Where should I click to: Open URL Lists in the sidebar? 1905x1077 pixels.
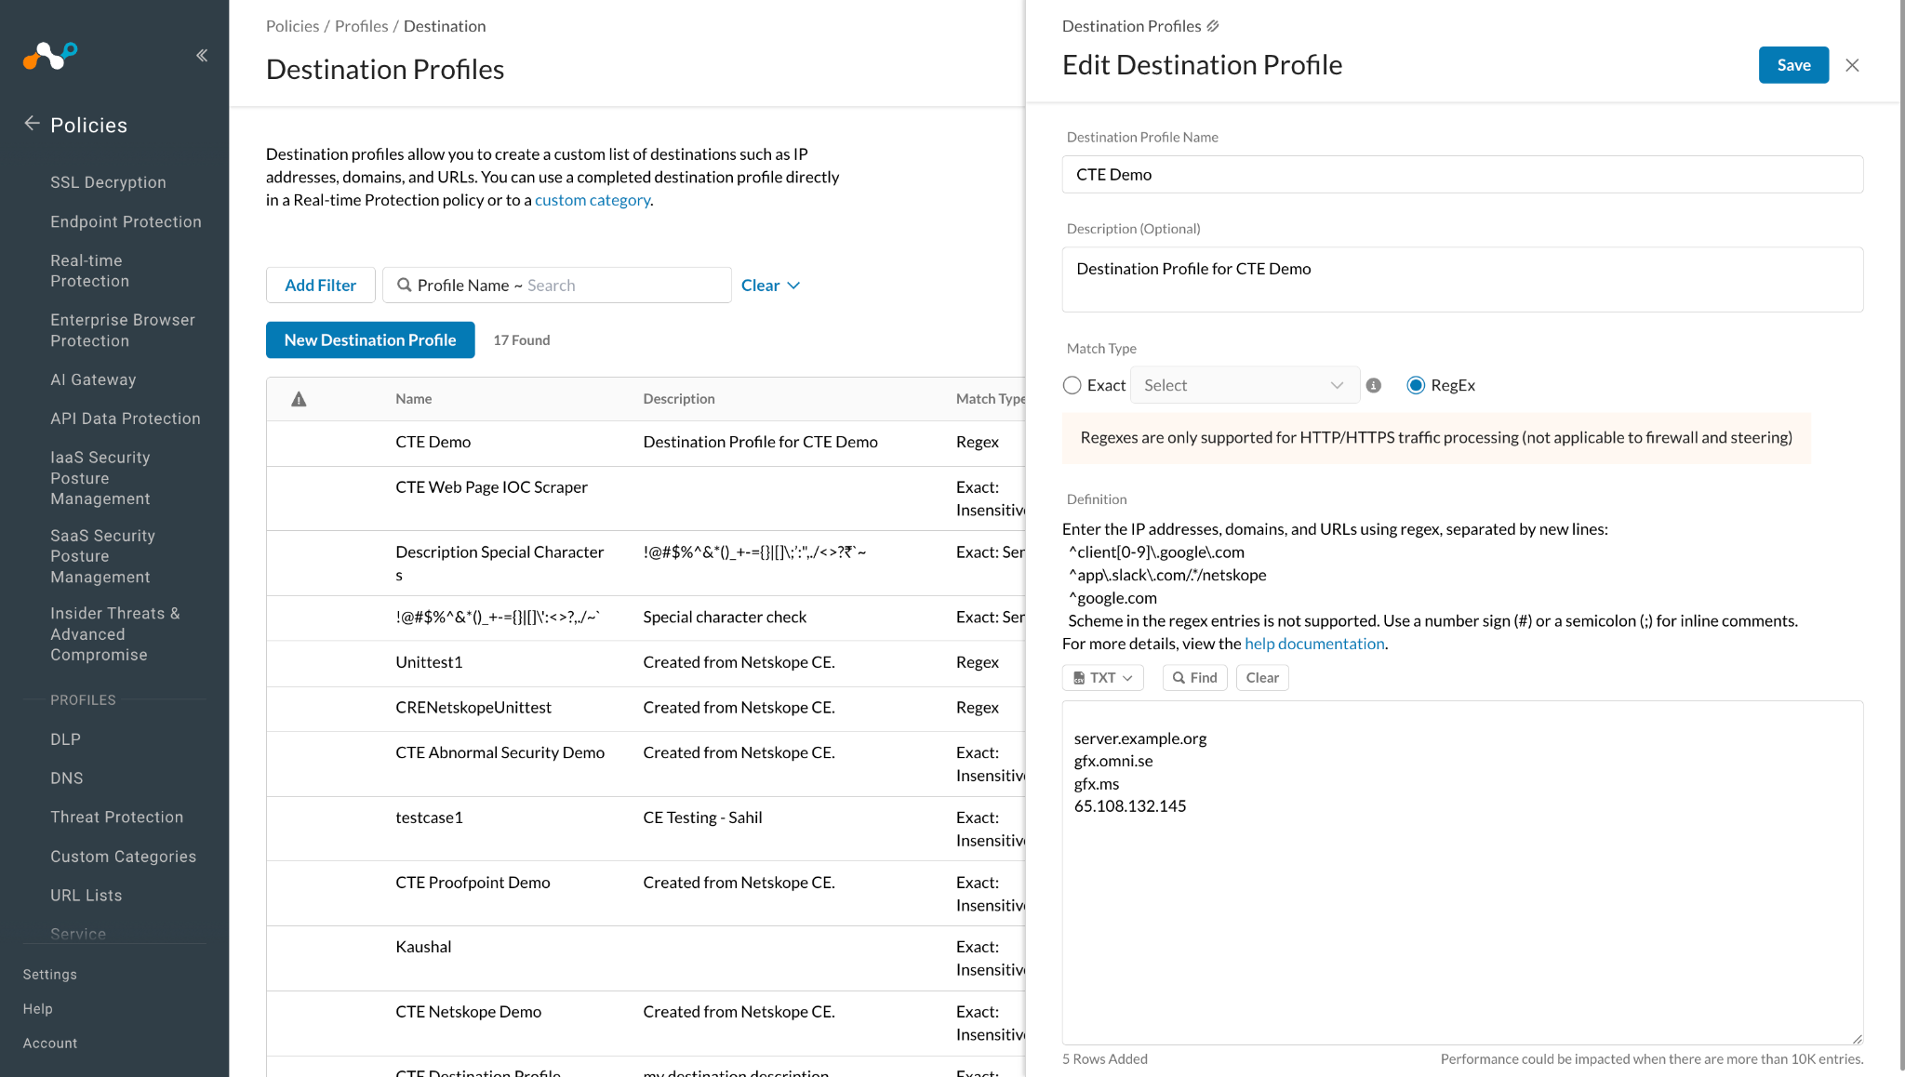click(87, 896)
